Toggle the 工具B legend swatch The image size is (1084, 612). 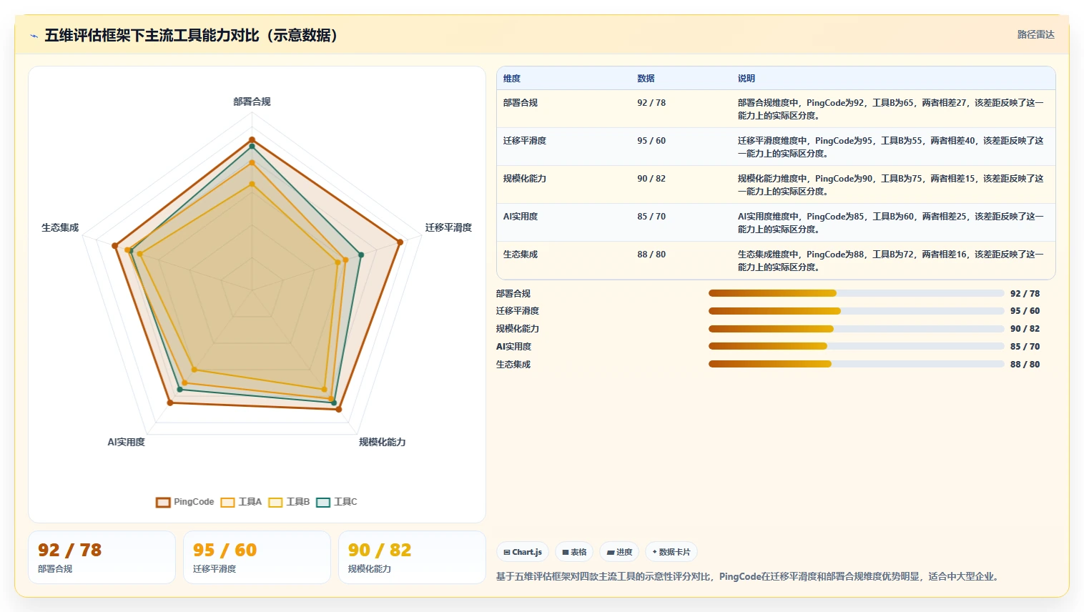tap(275, 502)
